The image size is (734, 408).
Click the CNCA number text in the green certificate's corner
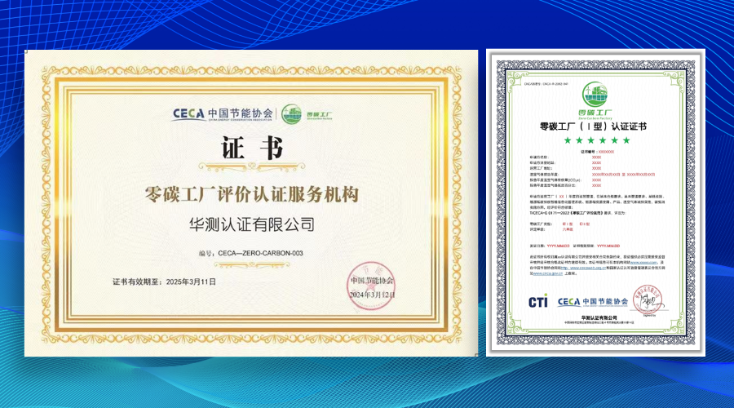coord(546,84)
